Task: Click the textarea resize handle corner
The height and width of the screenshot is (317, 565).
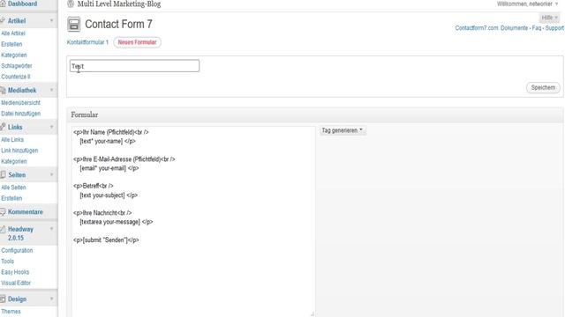Action: (312, 313)
